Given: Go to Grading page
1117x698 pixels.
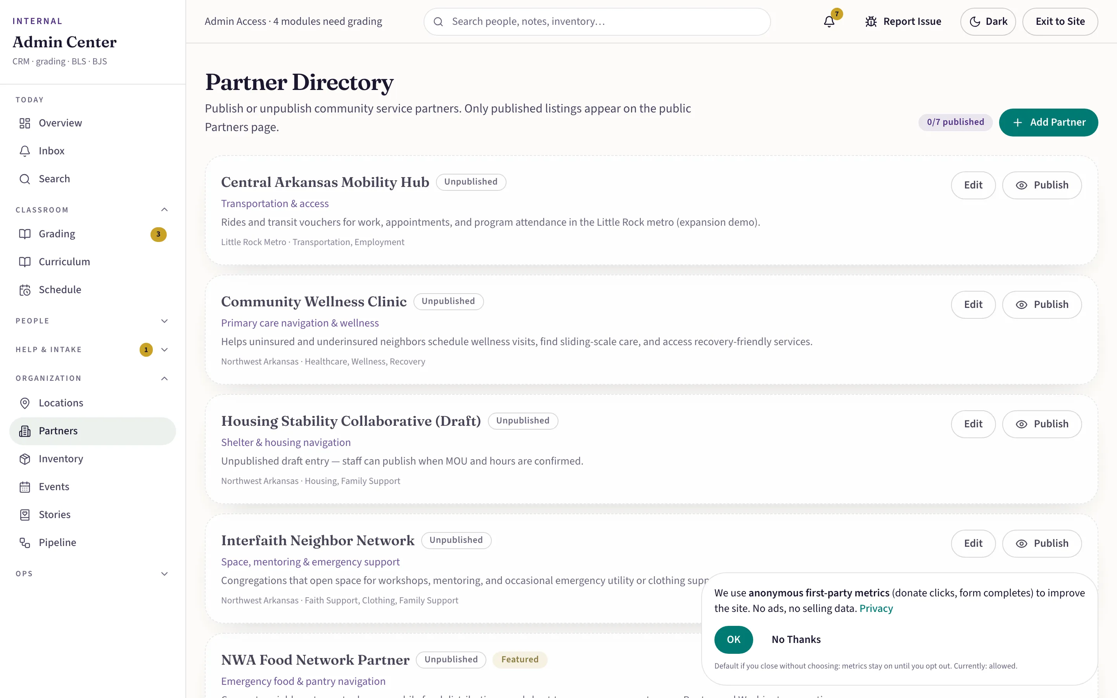Looking at the screenshot, I should (x=92, y=234).
